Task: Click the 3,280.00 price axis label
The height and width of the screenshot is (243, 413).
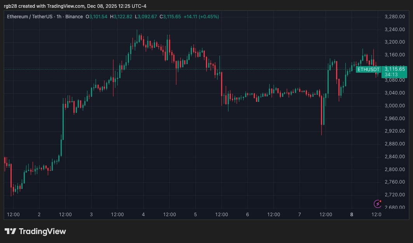Action: 395,17
